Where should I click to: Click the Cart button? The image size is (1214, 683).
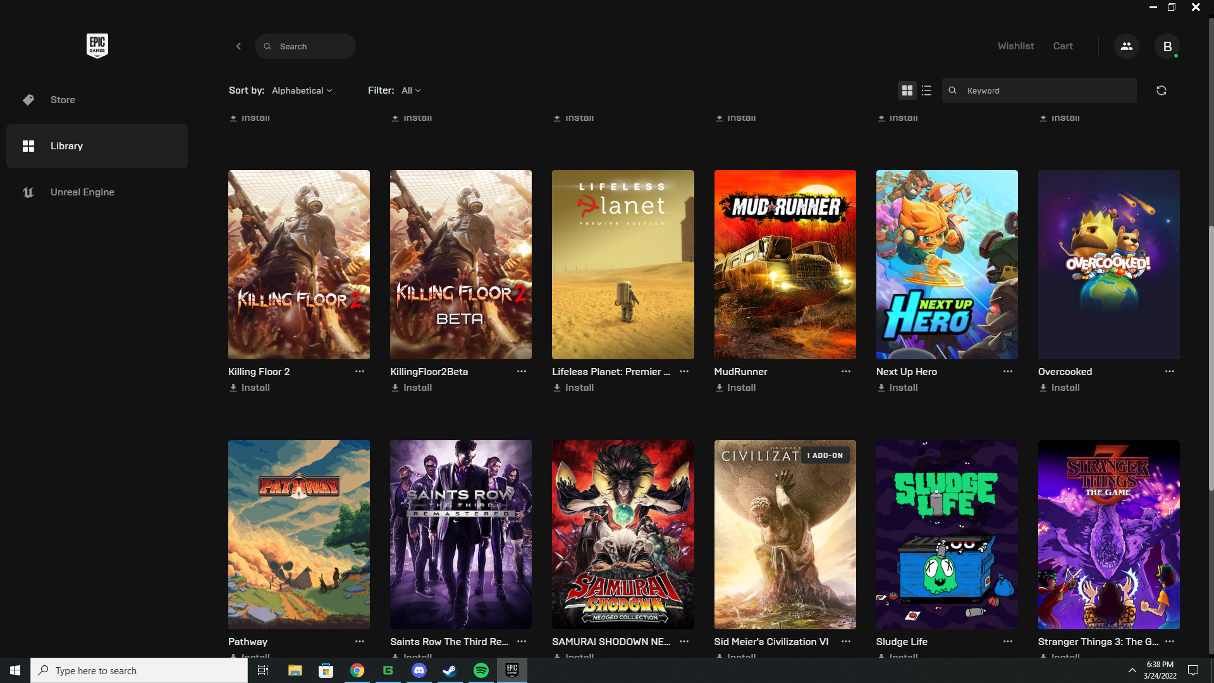pos(1062,46)
